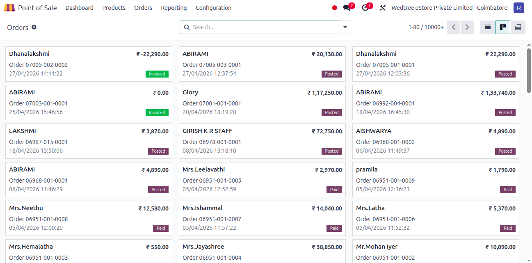Open order 07005-002-0002 card
532x263 pixels.
[x=89, y=64]
